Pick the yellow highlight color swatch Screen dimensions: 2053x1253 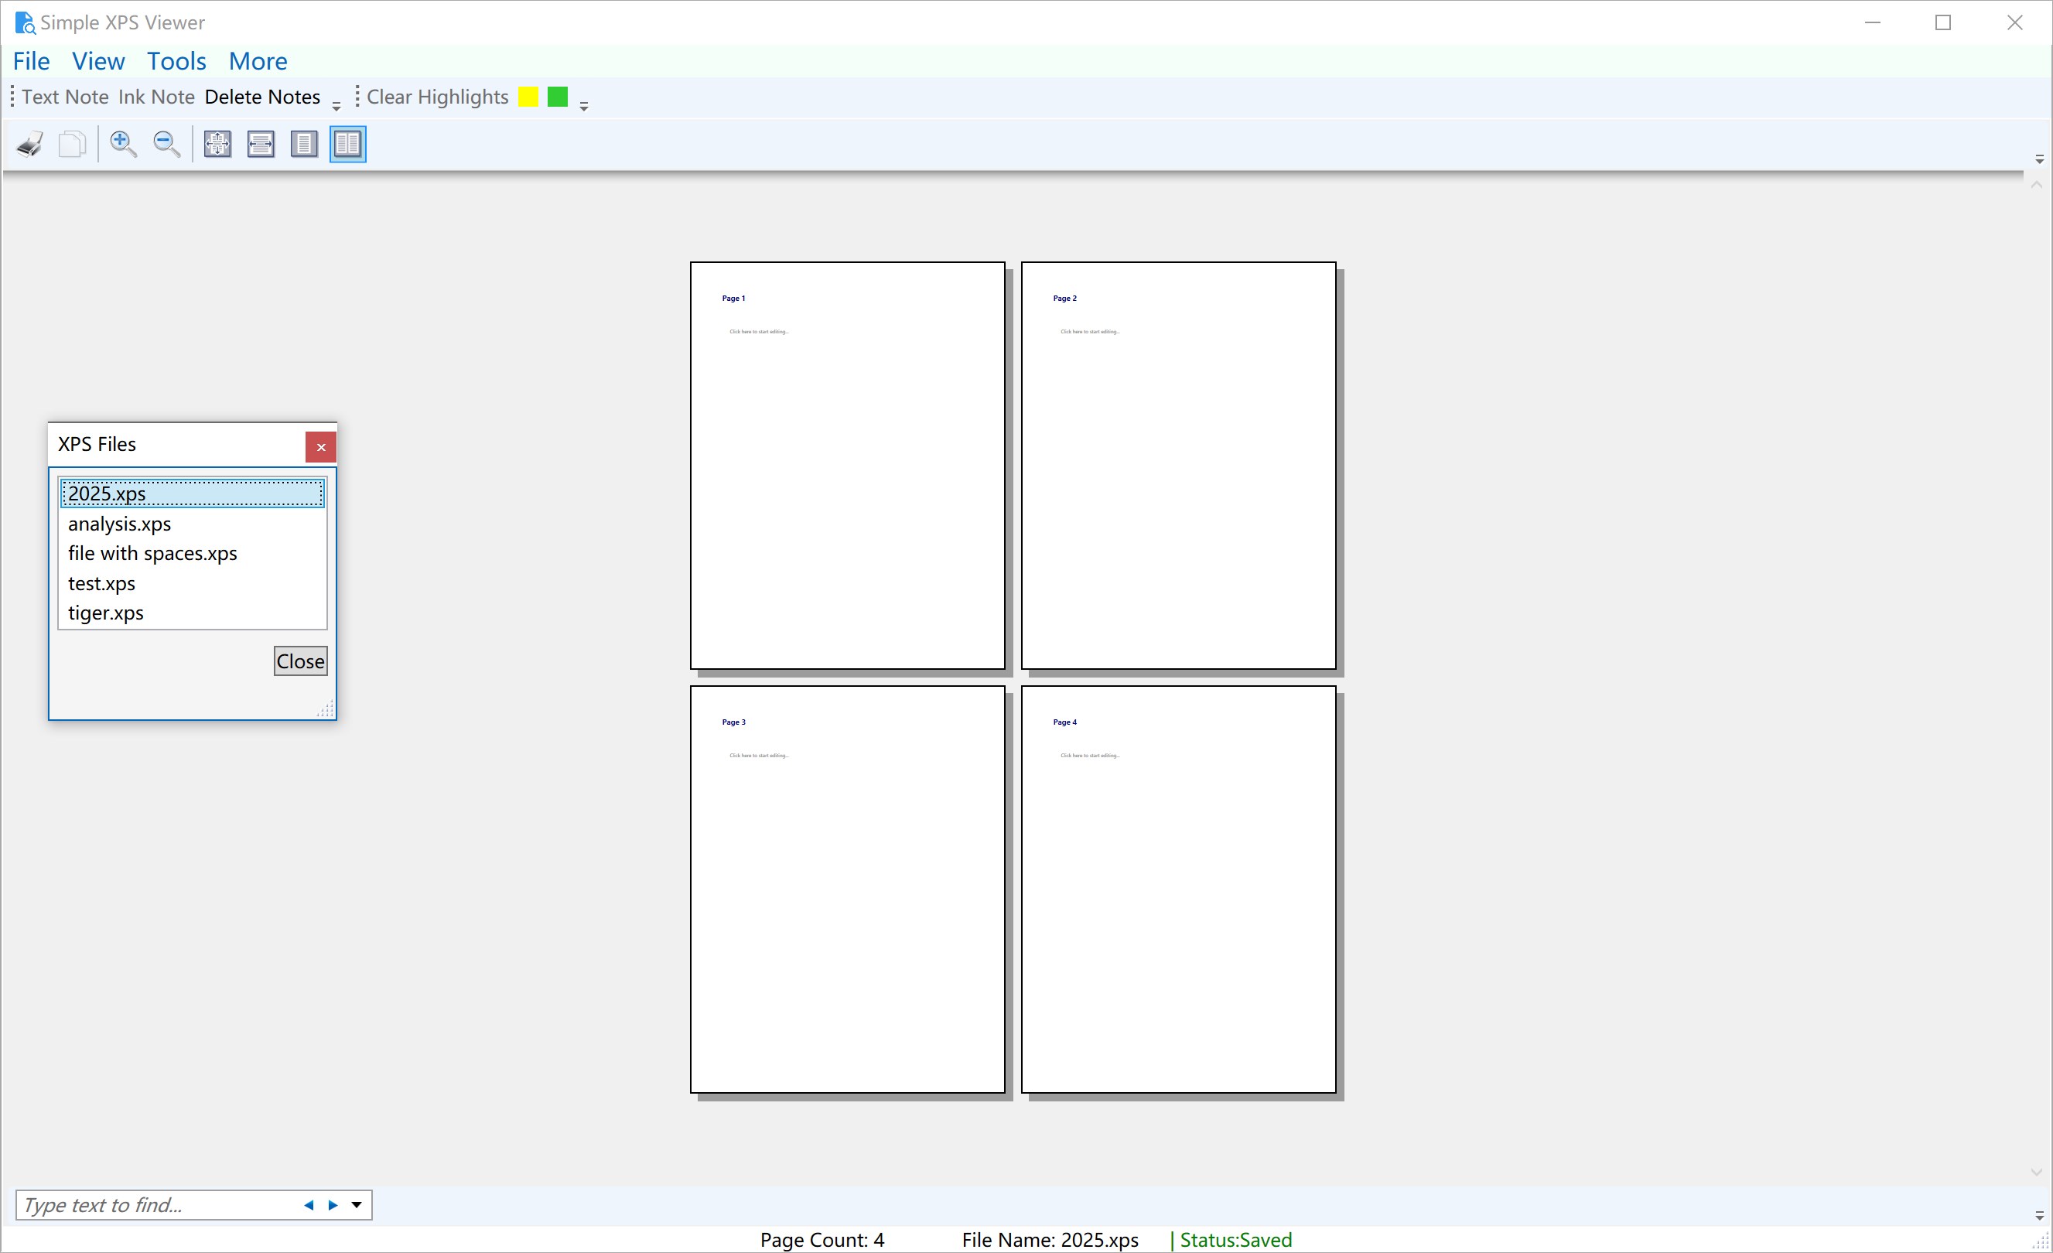528,97
